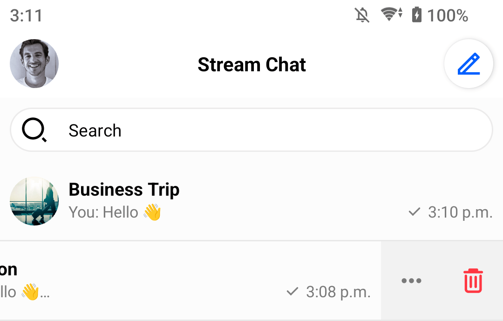
Task: Tap the compose new message pencil icon
Action: [469, 64]
